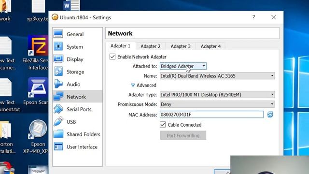Select the Network computers icon

pyautogui.click(x=58, y=97)
